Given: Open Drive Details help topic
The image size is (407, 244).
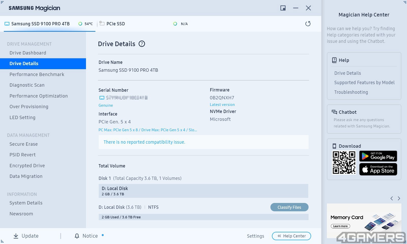Looking at the screenshot, I should point(347,73).
